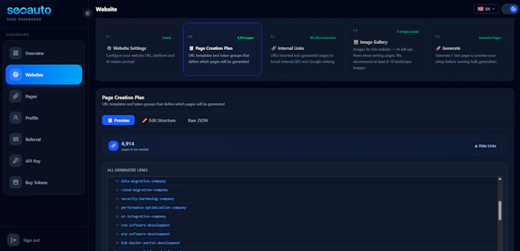Image resolution: width=520 pixels, height=251 pixels.
Task: Click the UK flag icon
Action: 480,9
